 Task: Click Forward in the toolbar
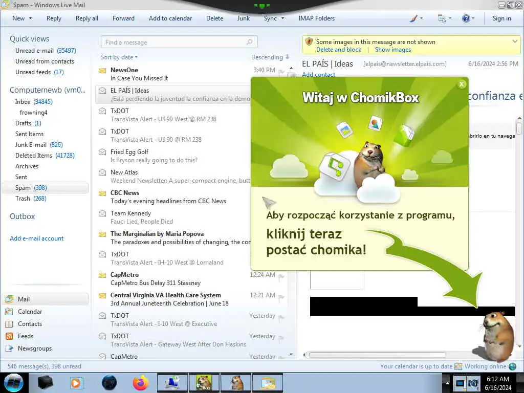[x=123, y=18]
